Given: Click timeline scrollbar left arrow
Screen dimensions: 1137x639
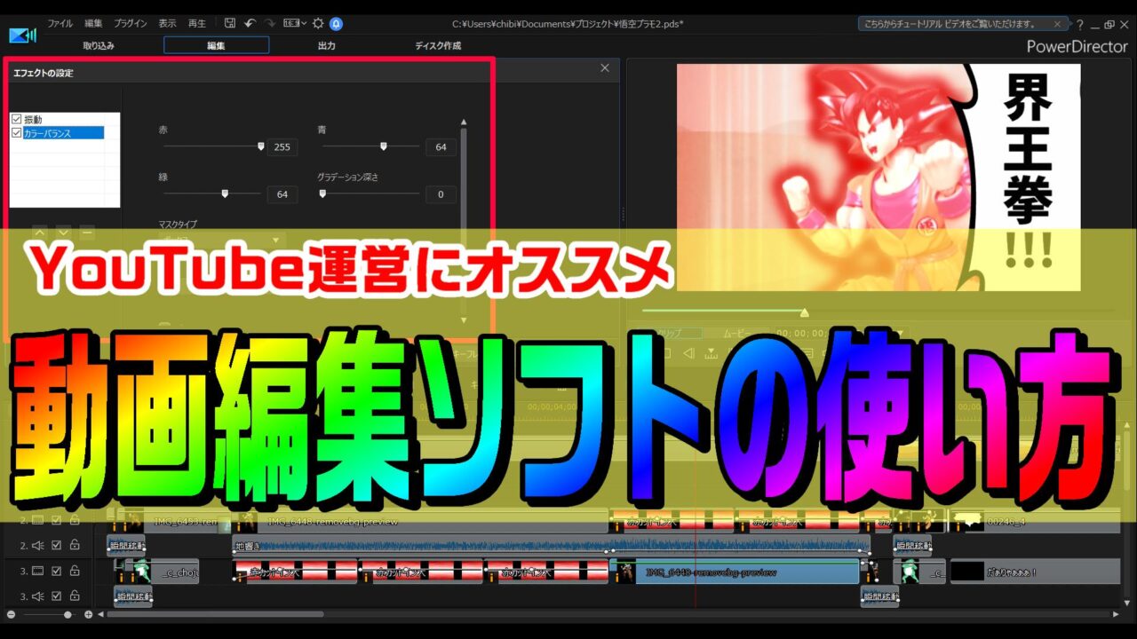Looking at the screenshot, I should coord(100,614).
